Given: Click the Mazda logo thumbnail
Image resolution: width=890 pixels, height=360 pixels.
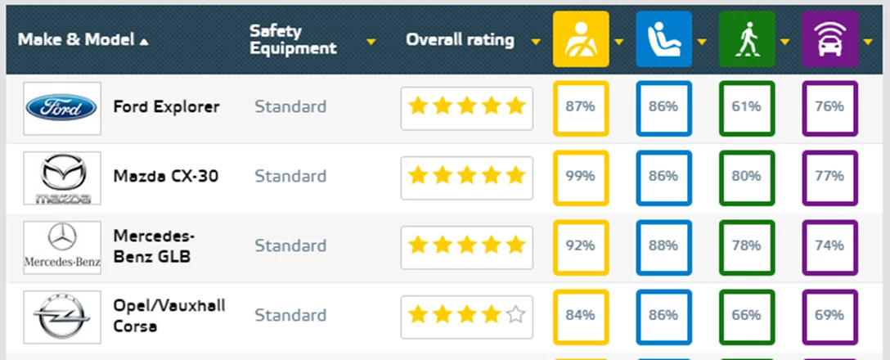Looking at the screenshot, I should click(62, 177).
